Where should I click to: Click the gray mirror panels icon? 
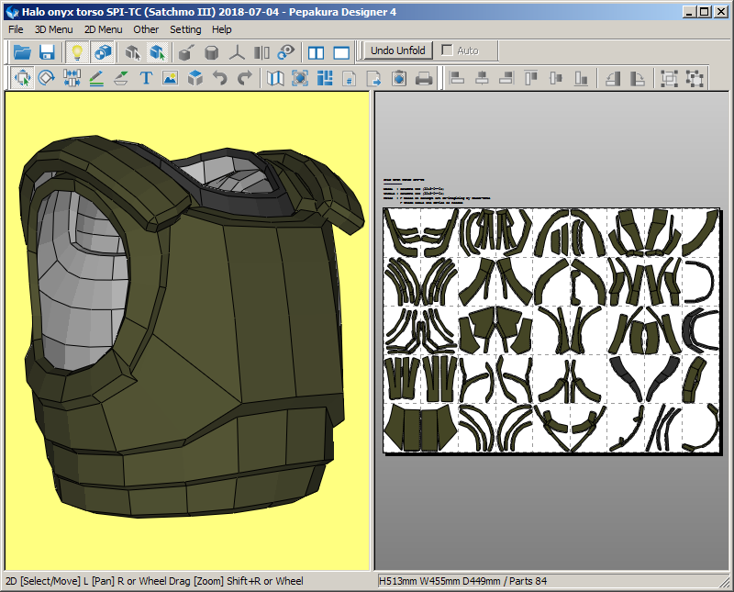click(261, 52)
